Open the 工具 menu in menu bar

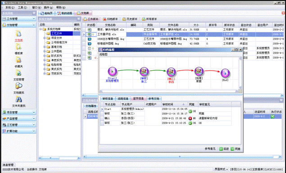pos(22,8)
